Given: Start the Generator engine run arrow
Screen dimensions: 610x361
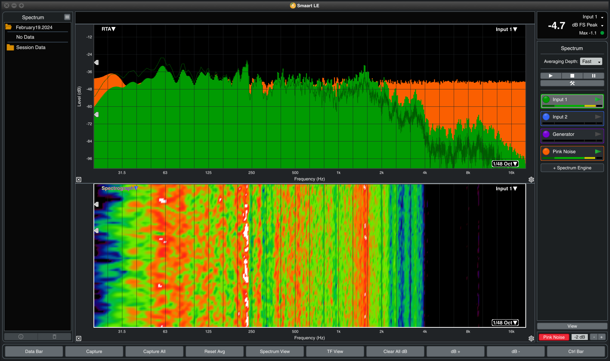Looking at the screenshot, I should 598,134.
